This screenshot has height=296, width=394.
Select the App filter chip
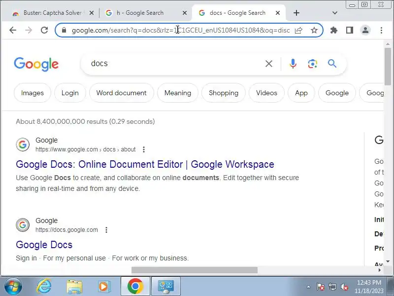click(x=301, y=93)
